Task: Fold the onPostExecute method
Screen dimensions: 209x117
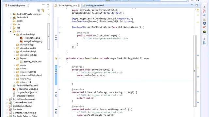Action: pyautogui.click(x=59, y=107)
